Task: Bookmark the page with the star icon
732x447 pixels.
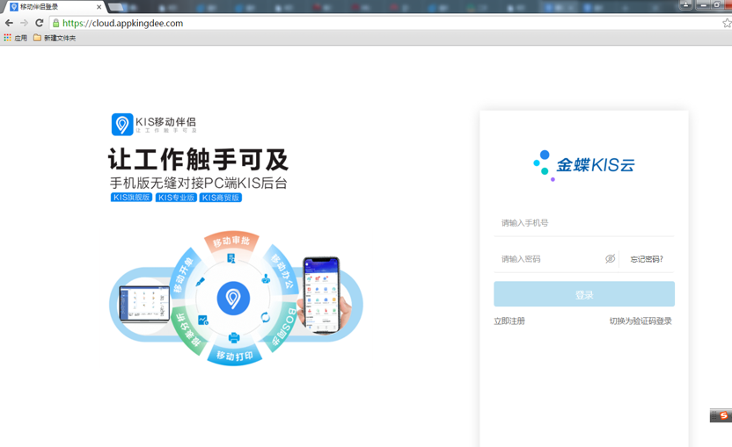Action: click(x=727, y=23)
